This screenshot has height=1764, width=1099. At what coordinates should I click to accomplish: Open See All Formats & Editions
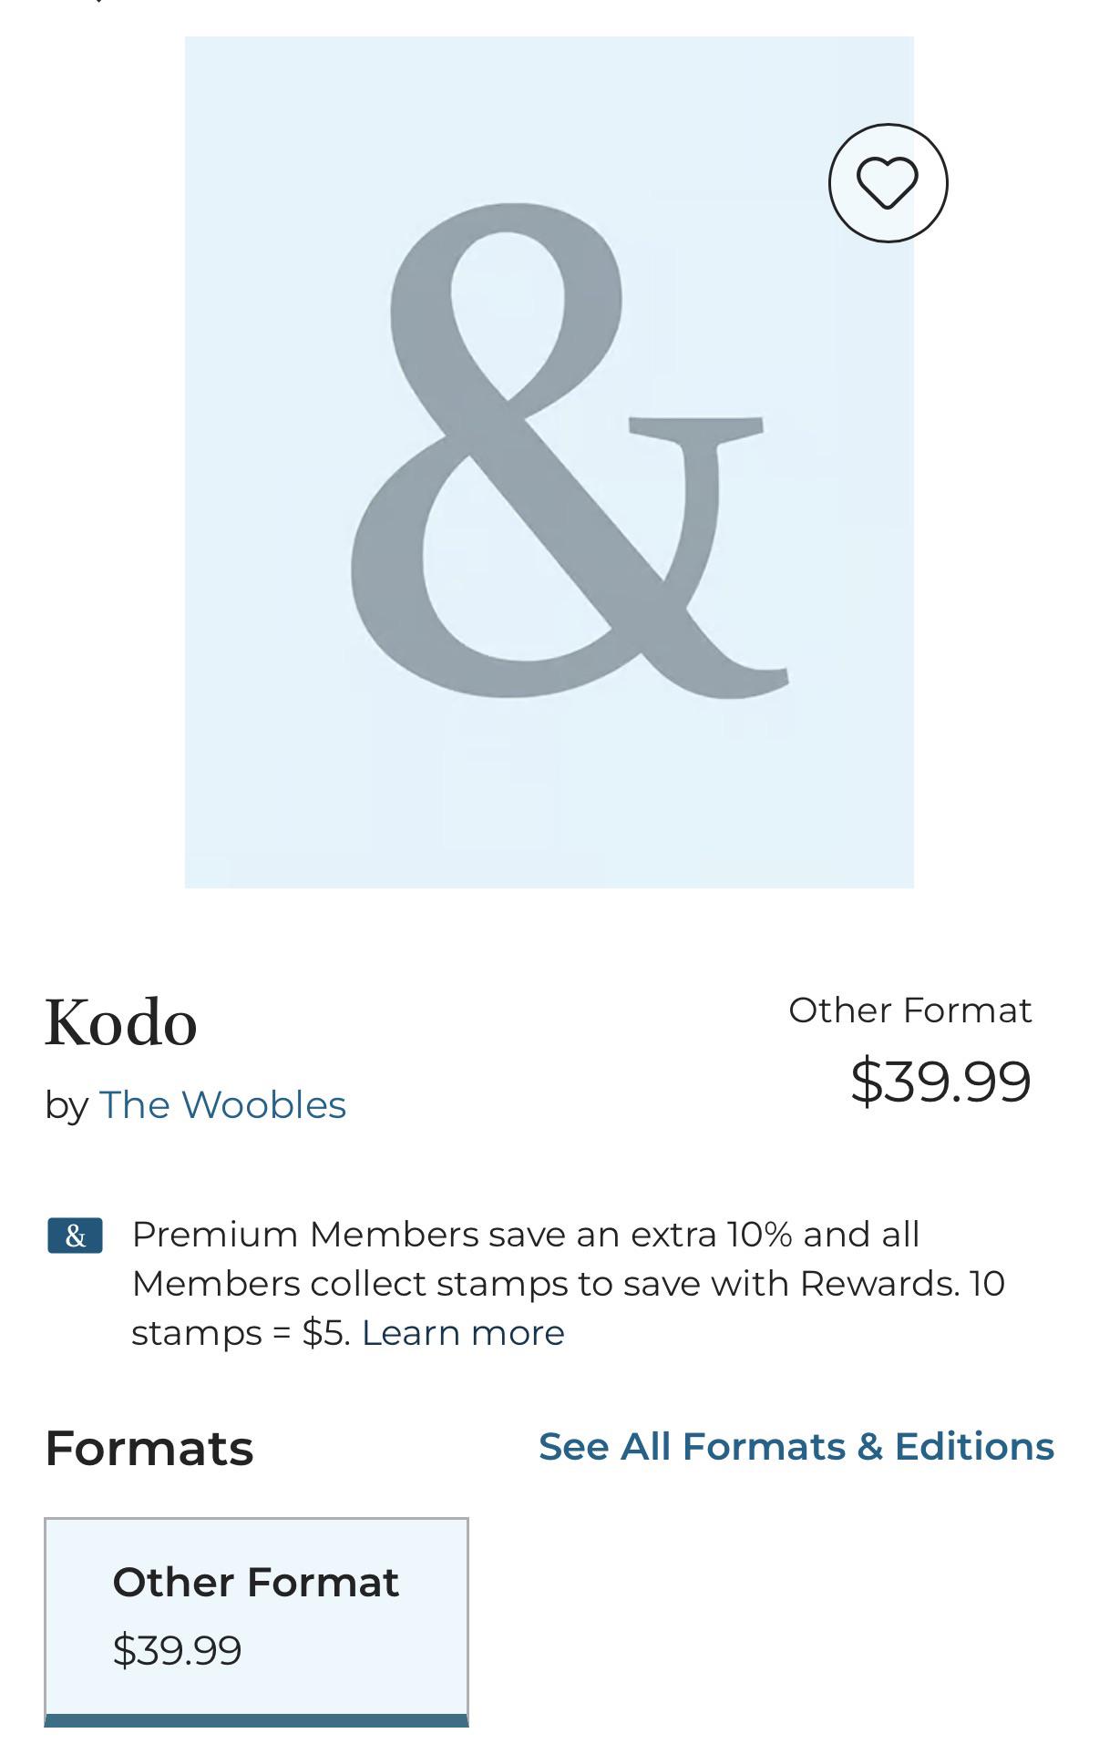point(796,1446)
